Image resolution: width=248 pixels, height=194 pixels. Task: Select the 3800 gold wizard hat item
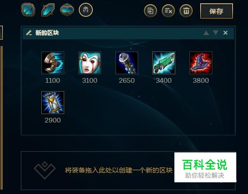point(201,63)
